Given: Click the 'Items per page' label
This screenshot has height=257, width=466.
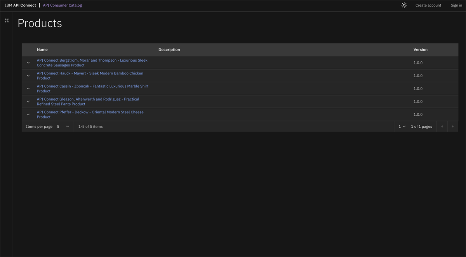Looking at the screenshot, I should point(39,127).
